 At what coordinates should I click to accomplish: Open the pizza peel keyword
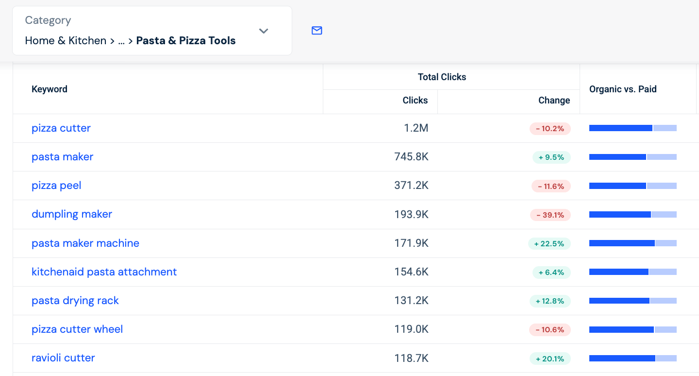[x=56, y=186]
